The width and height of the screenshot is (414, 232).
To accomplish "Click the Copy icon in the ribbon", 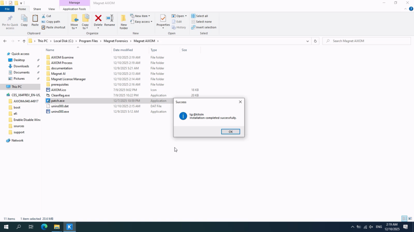I will (24, 19).
